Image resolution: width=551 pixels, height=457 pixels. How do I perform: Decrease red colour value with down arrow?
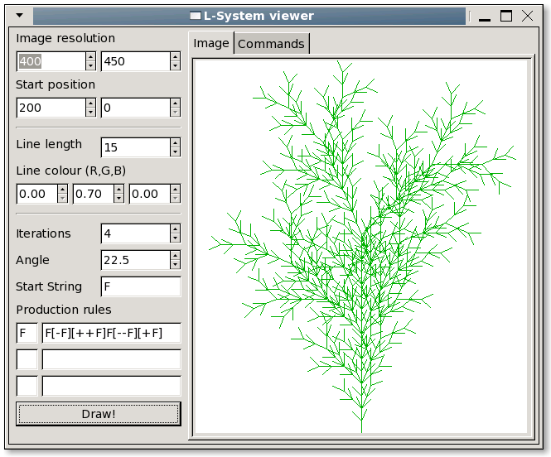(x=62, y=199)
